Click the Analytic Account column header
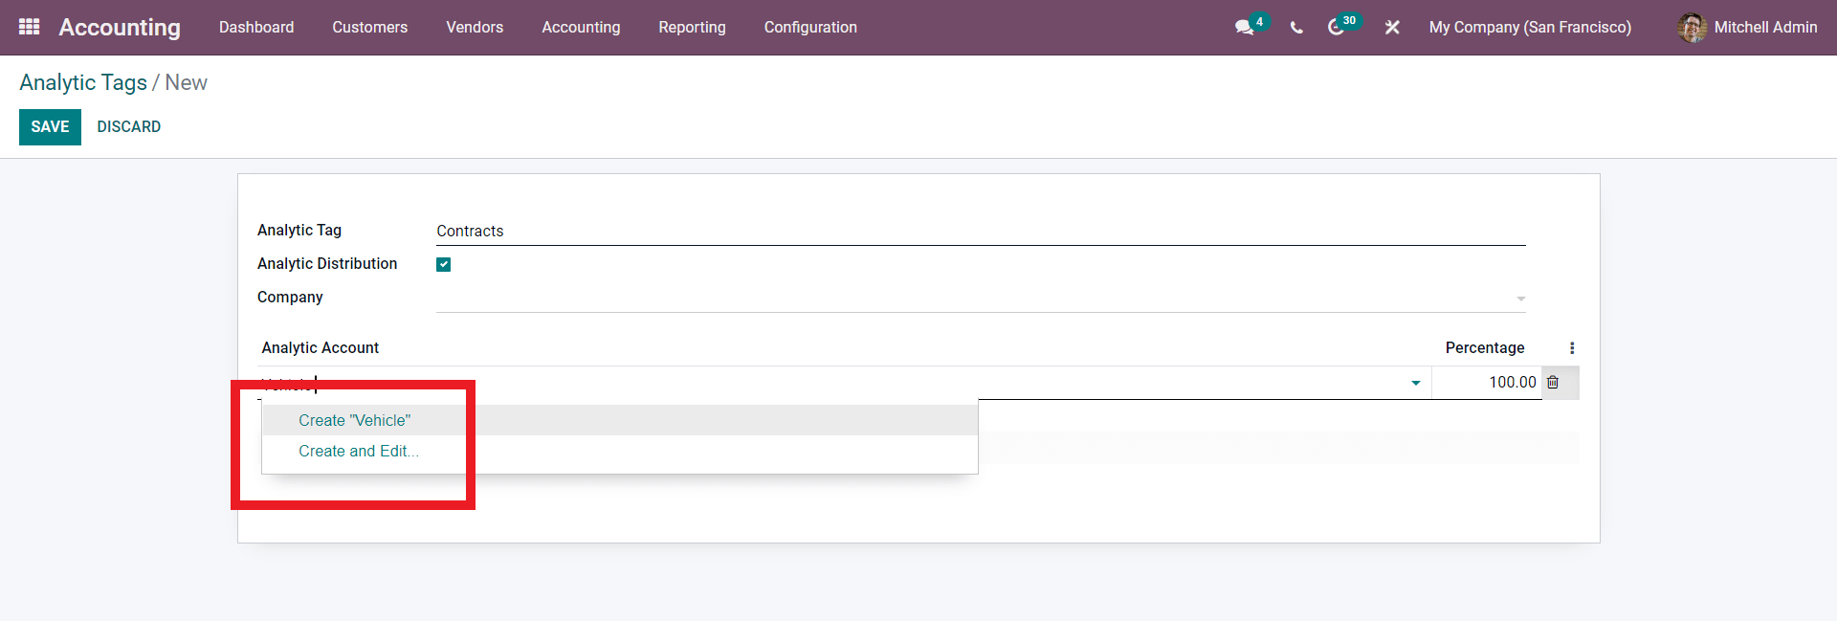1837x621 pixels. point(321,348)
